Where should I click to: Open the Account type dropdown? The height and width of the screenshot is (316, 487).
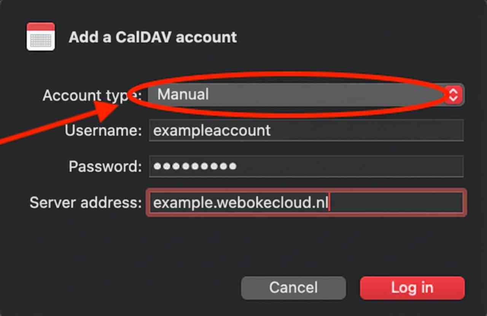[x=297, y=95]
